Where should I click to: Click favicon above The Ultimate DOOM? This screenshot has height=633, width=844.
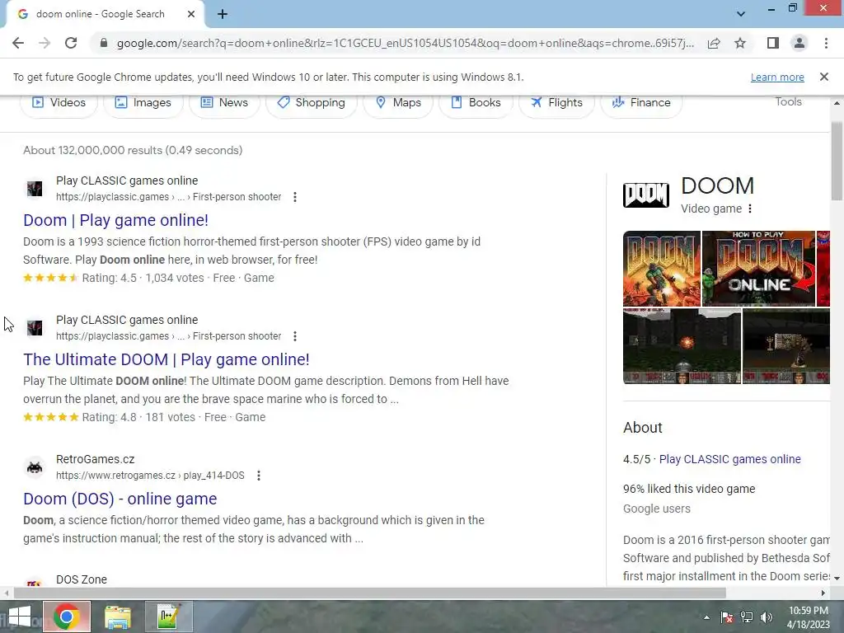[35, 328]
